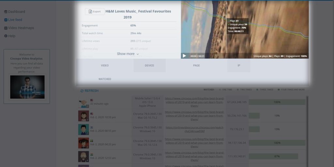This screenshot has height=167, width=334.
Task: Open the Dashboard sidebar item
Action: click(x=16, y=12)
